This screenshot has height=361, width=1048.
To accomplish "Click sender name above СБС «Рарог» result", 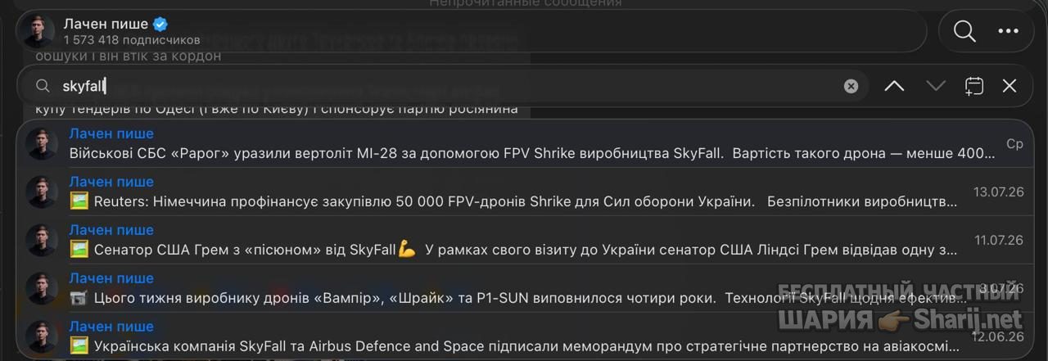I will tap(111, 133).
